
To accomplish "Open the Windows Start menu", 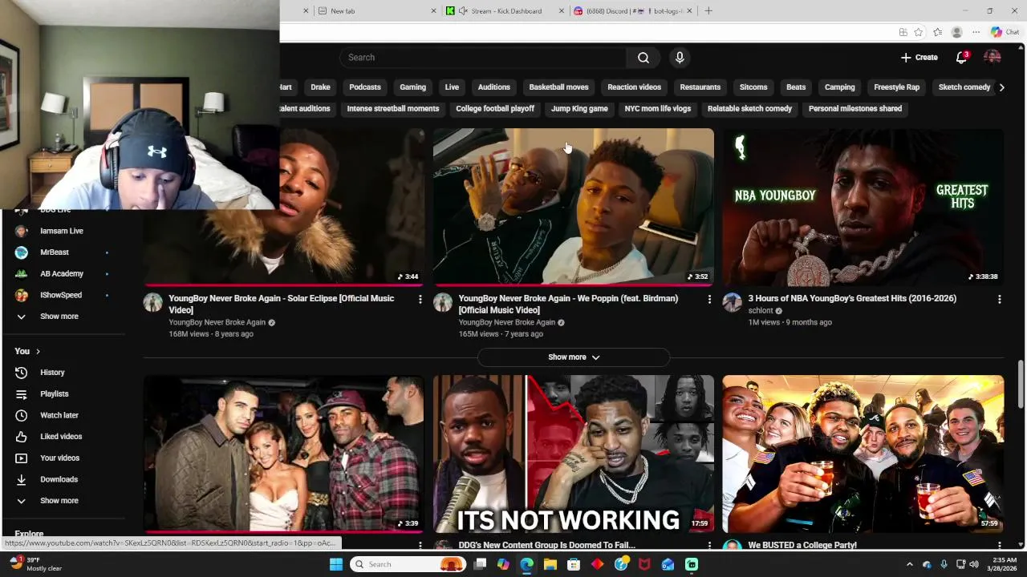I will pos(336,564).
